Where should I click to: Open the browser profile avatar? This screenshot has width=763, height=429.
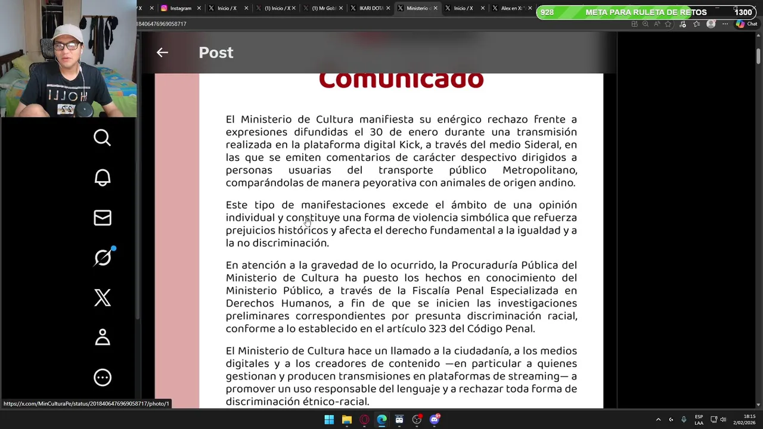click(711, 24)
